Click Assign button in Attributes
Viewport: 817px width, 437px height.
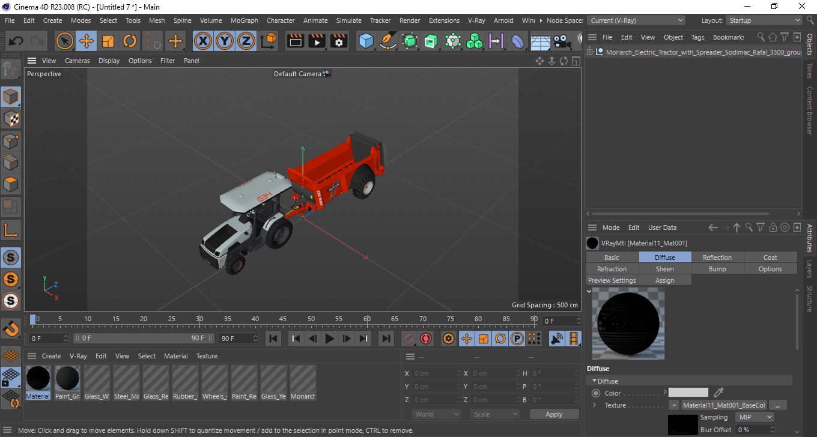point(665,280)
